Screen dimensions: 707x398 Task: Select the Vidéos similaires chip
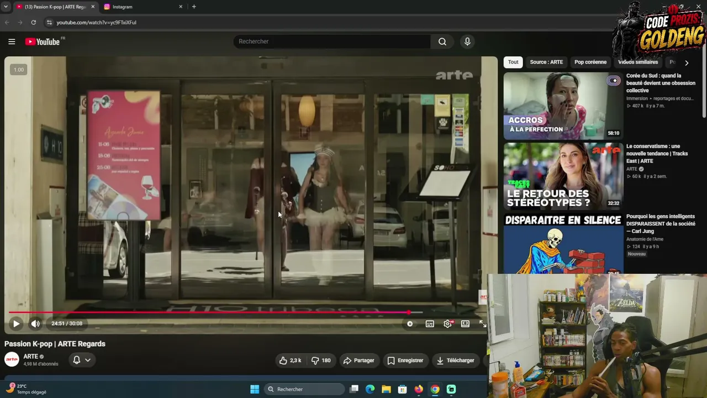(638, 62)
